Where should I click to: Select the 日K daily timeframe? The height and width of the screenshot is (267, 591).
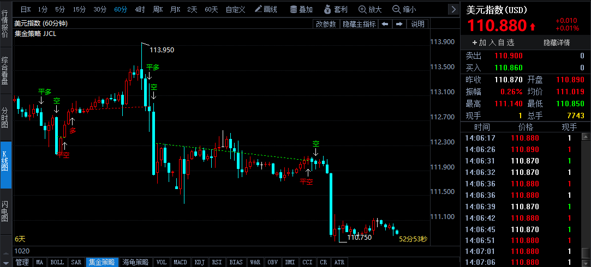click(26, 9)
